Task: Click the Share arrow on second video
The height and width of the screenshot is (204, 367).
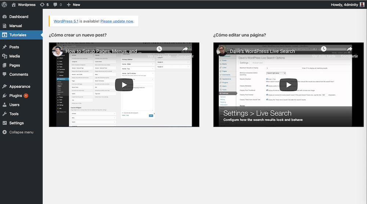Action: 349,50
